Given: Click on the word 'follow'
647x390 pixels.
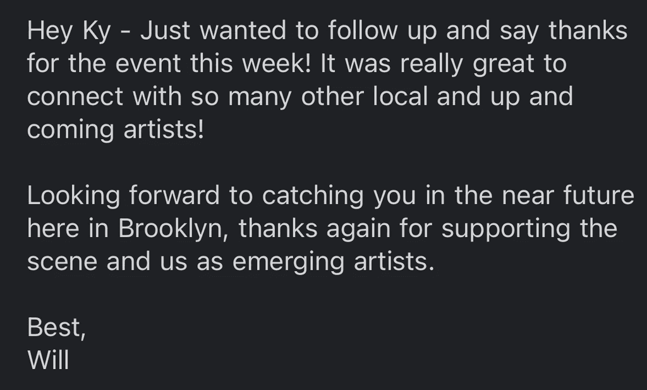Looking at the screenshot, I should click(363, 30).
